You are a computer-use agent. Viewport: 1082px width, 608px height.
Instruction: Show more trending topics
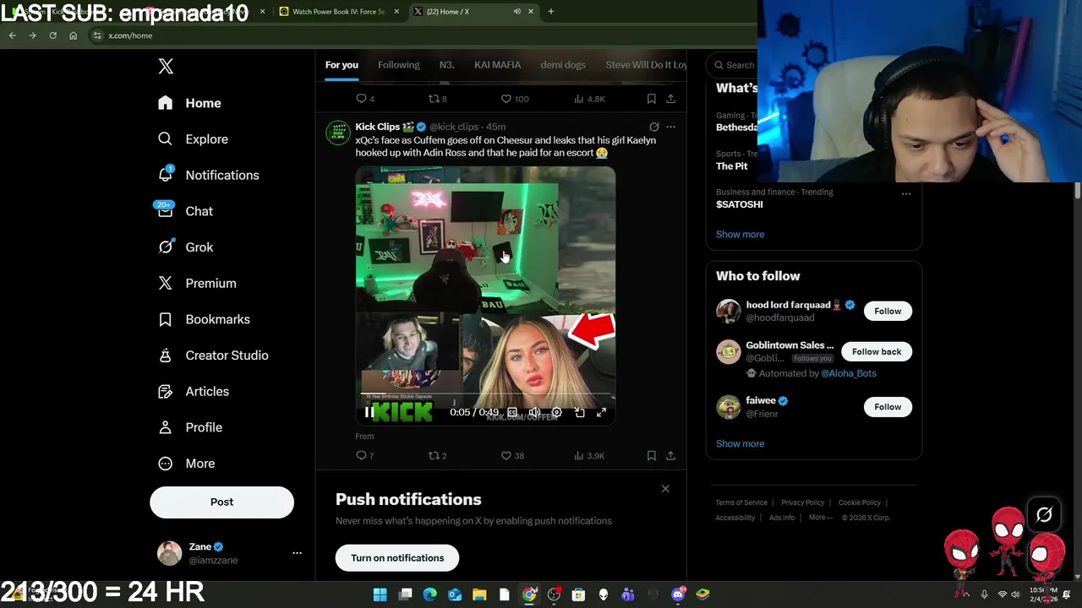click(x=740, y=235)
